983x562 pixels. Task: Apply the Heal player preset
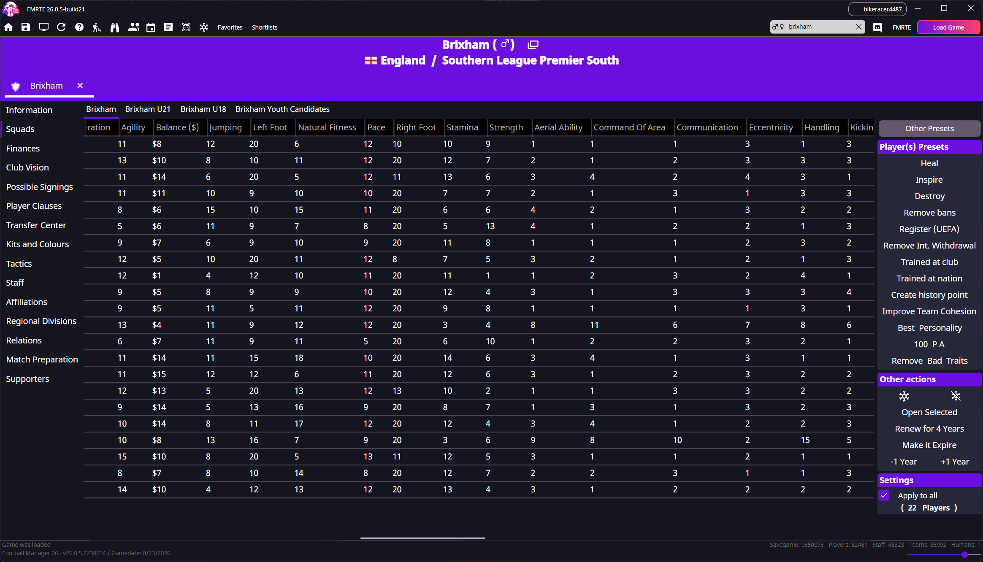point(929,163)
